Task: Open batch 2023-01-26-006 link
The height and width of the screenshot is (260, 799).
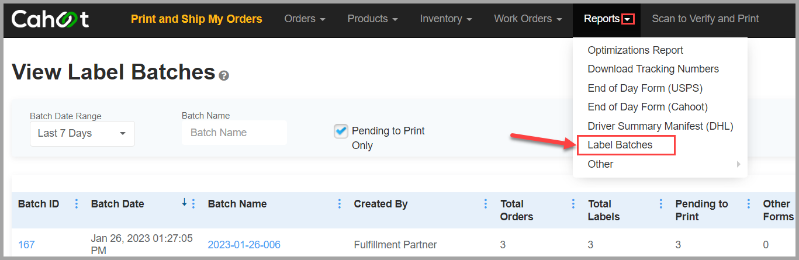Action: pyautogui.click(x=244, y=245)
